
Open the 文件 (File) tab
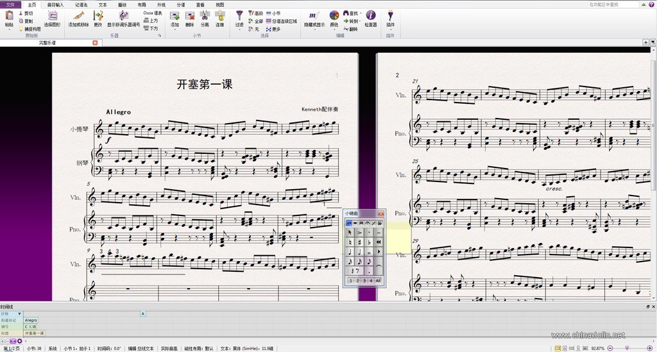pos(10,4)
